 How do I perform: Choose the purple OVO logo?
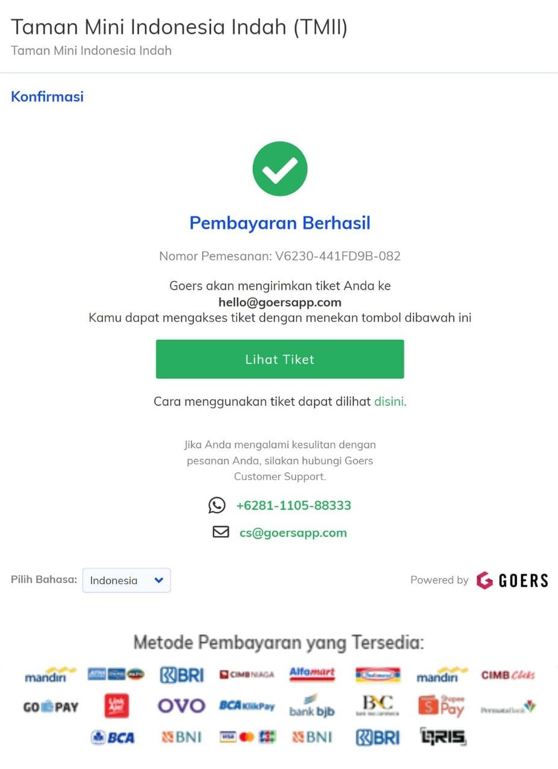(x=181, y=706)
